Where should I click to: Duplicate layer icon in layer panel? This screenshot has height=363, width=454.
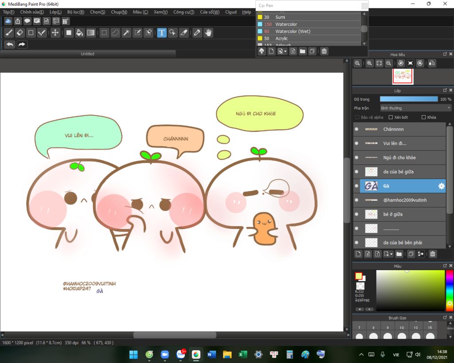(411, 254)
